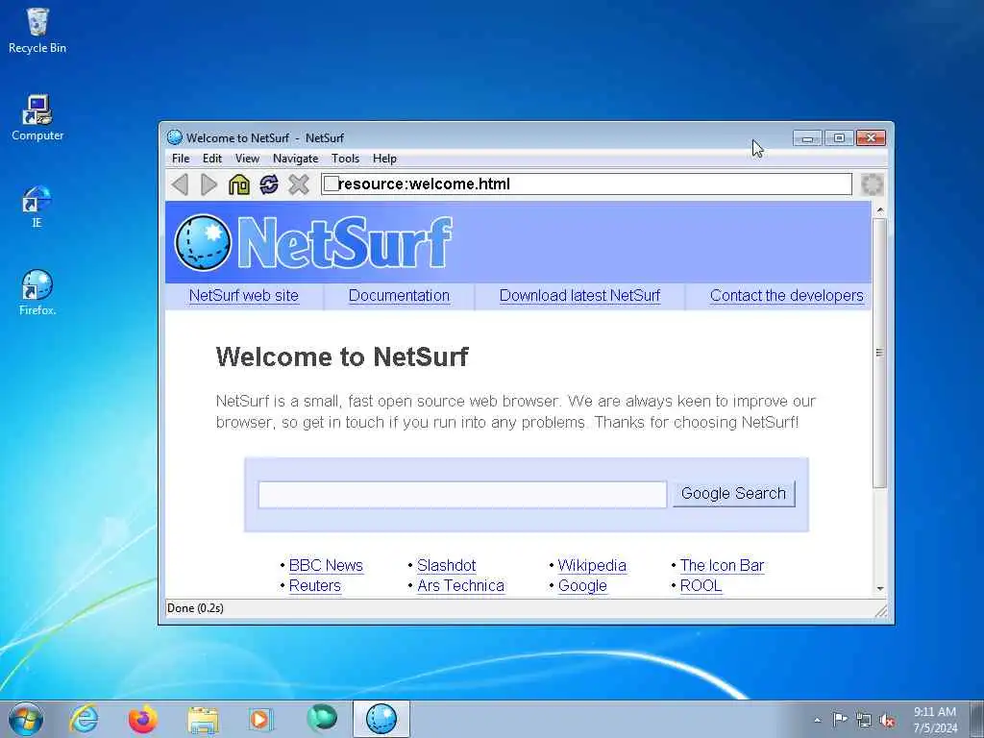984x738 pixels.
Task: Click the vertical scrollbar thumb
Action: point(880,352)
